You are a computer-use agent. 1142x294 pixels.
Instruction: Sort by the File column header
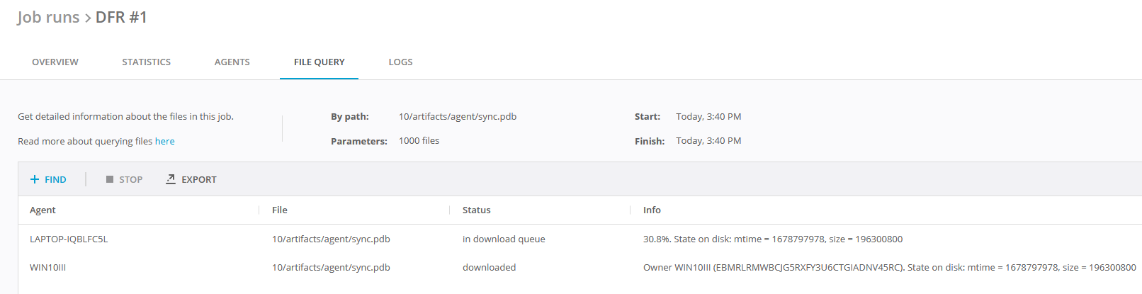[x=280, y=210]
